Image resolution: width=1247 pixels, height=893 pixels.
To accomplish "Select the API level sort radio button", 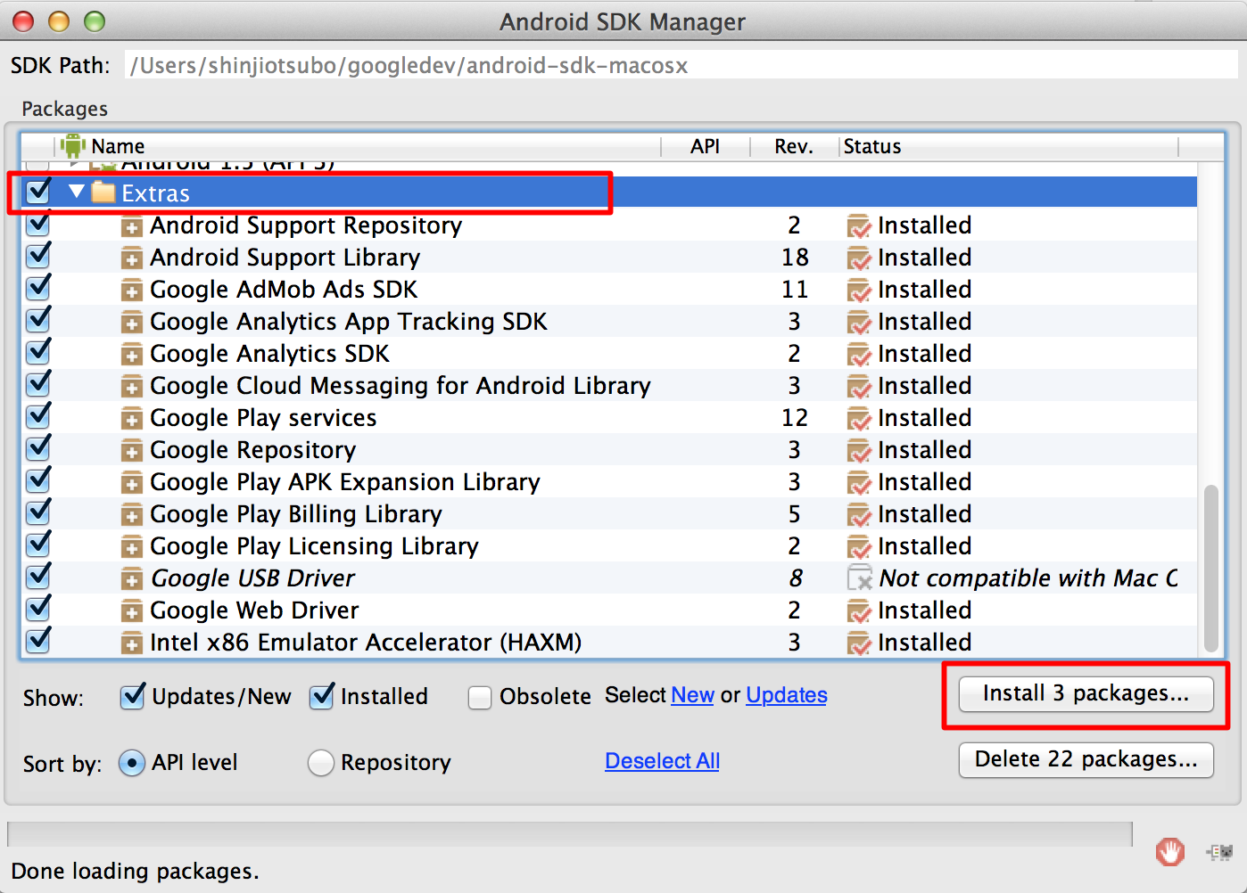I will click(x=132, y=763).
